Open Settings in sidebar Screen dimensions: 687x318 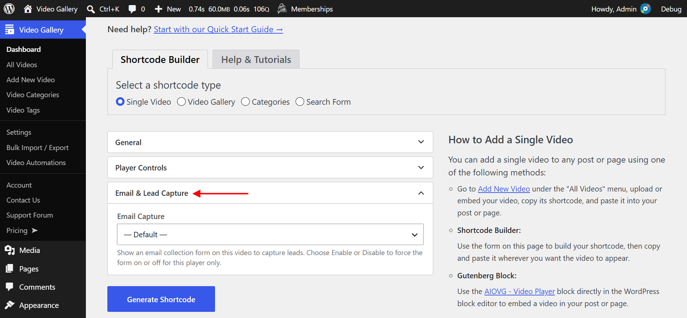click(19, 132)
